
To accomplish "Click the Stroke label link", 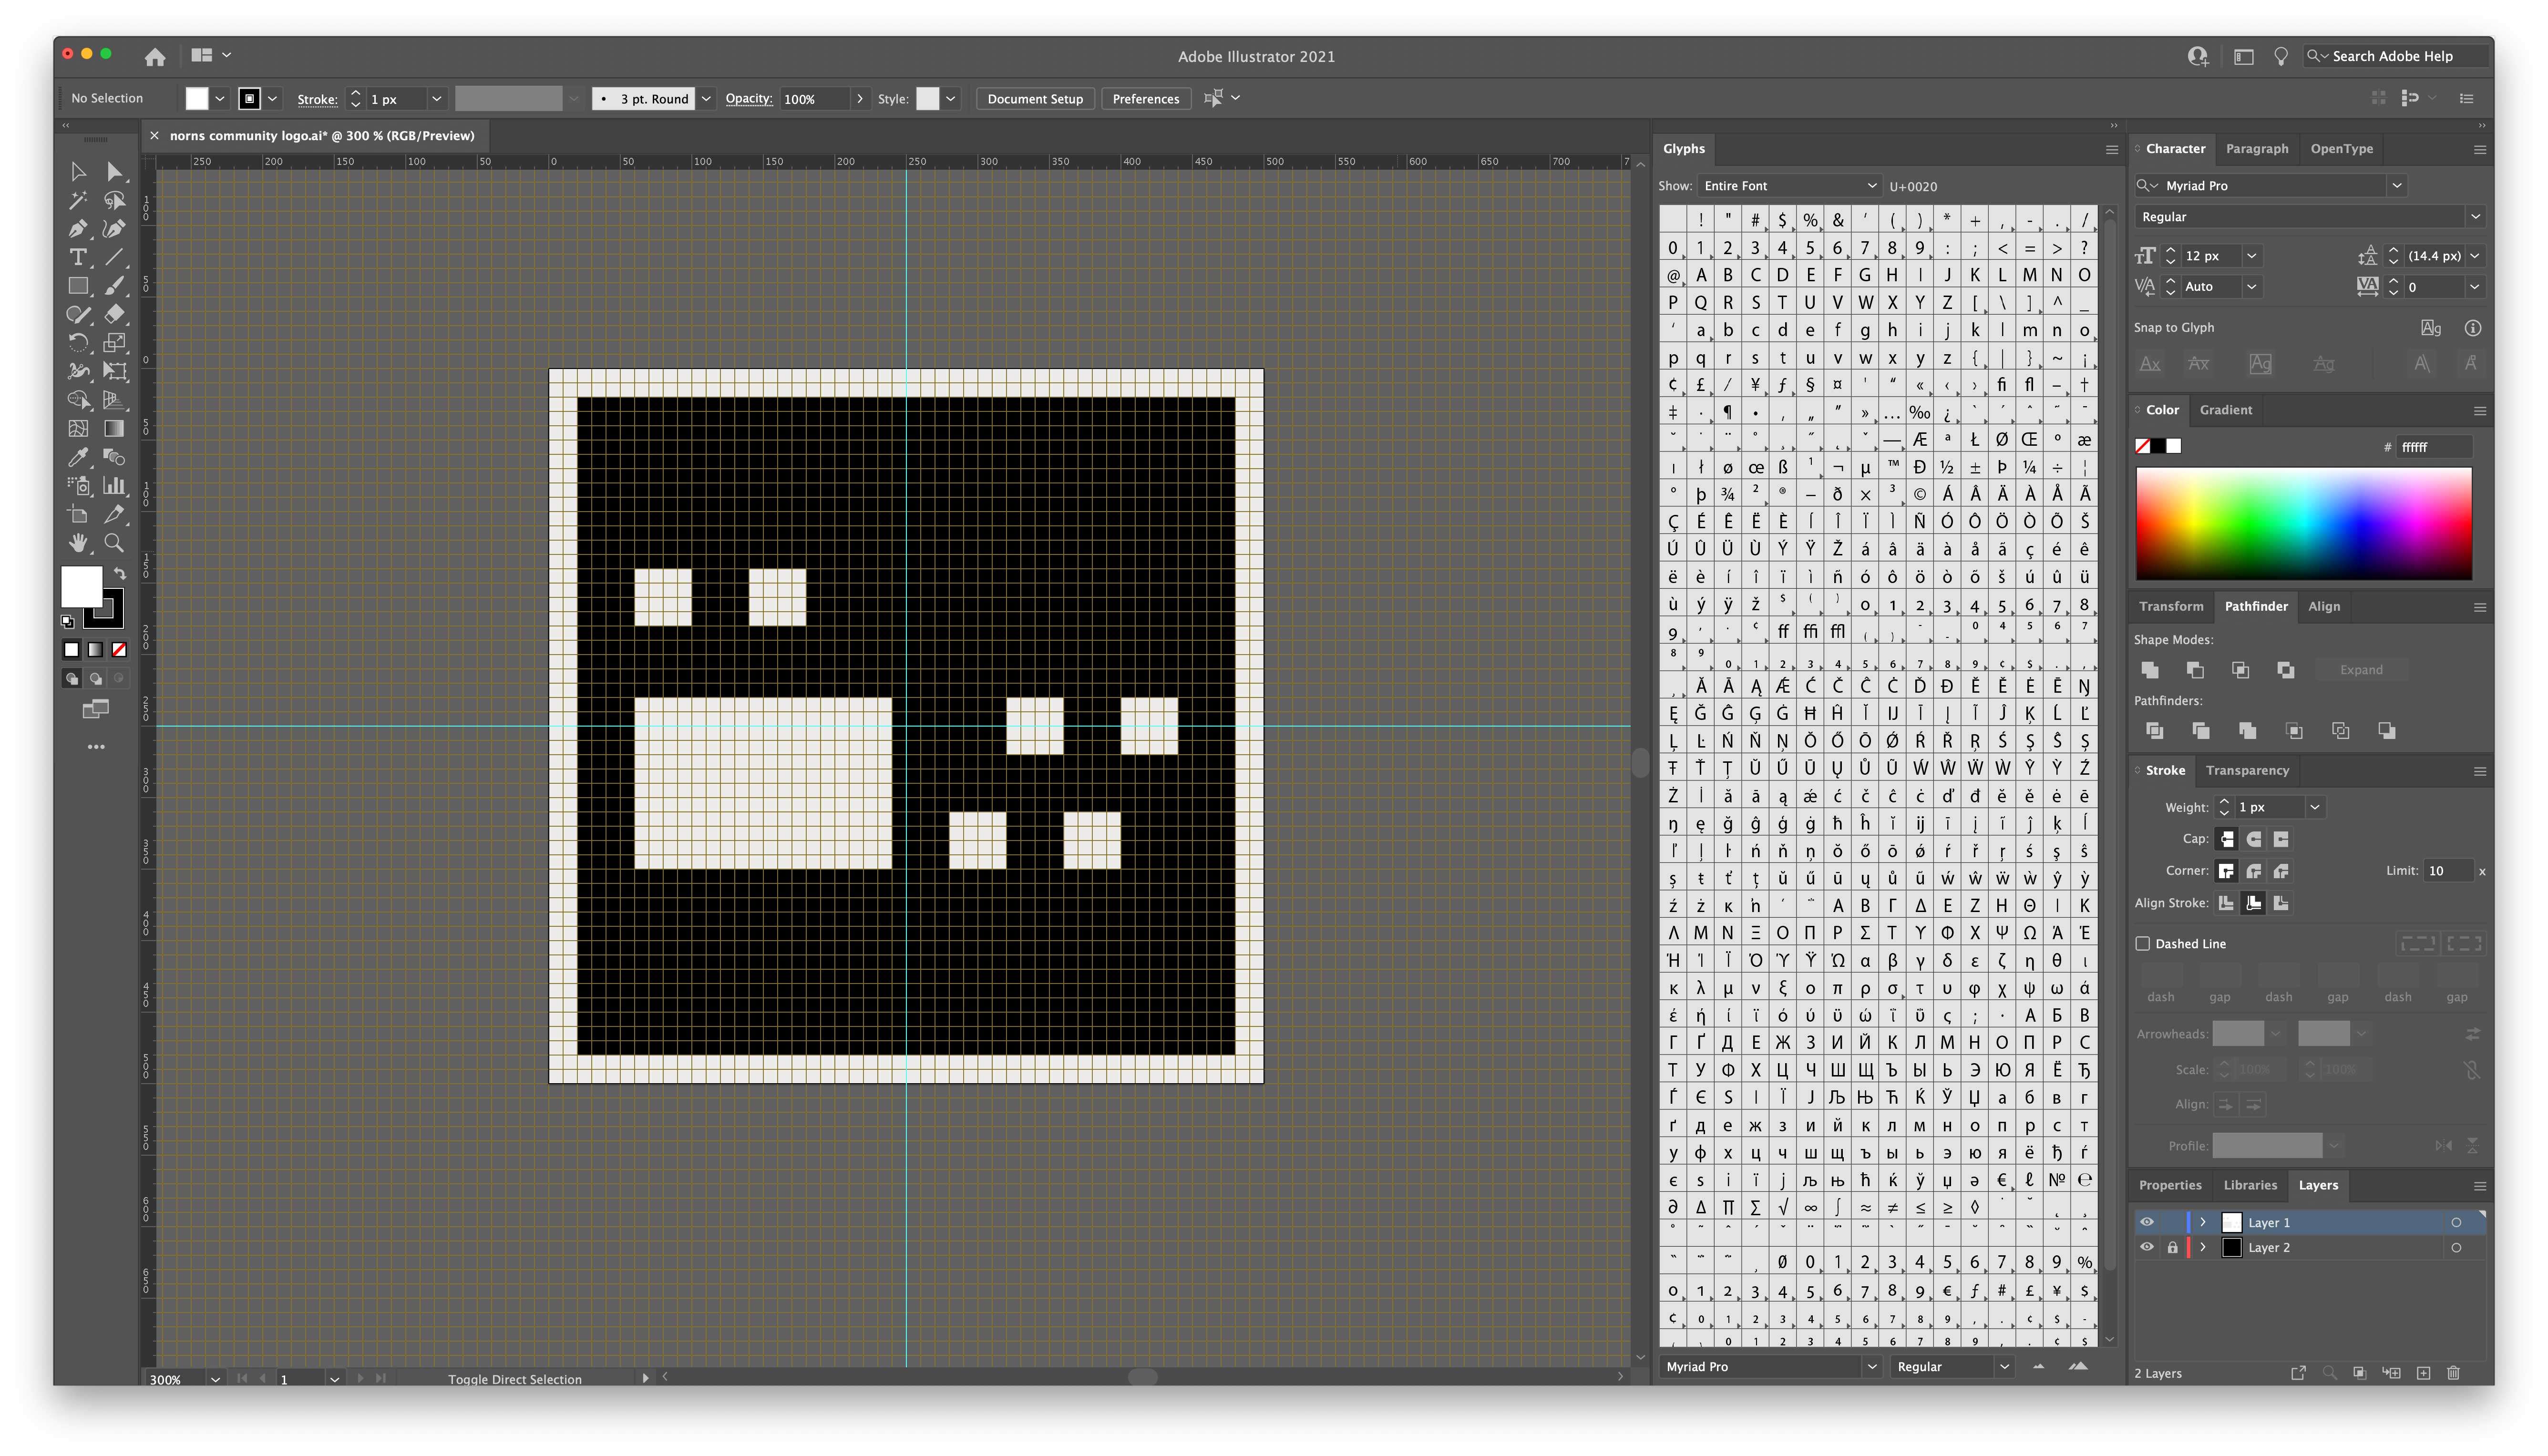I will [317, 99].
